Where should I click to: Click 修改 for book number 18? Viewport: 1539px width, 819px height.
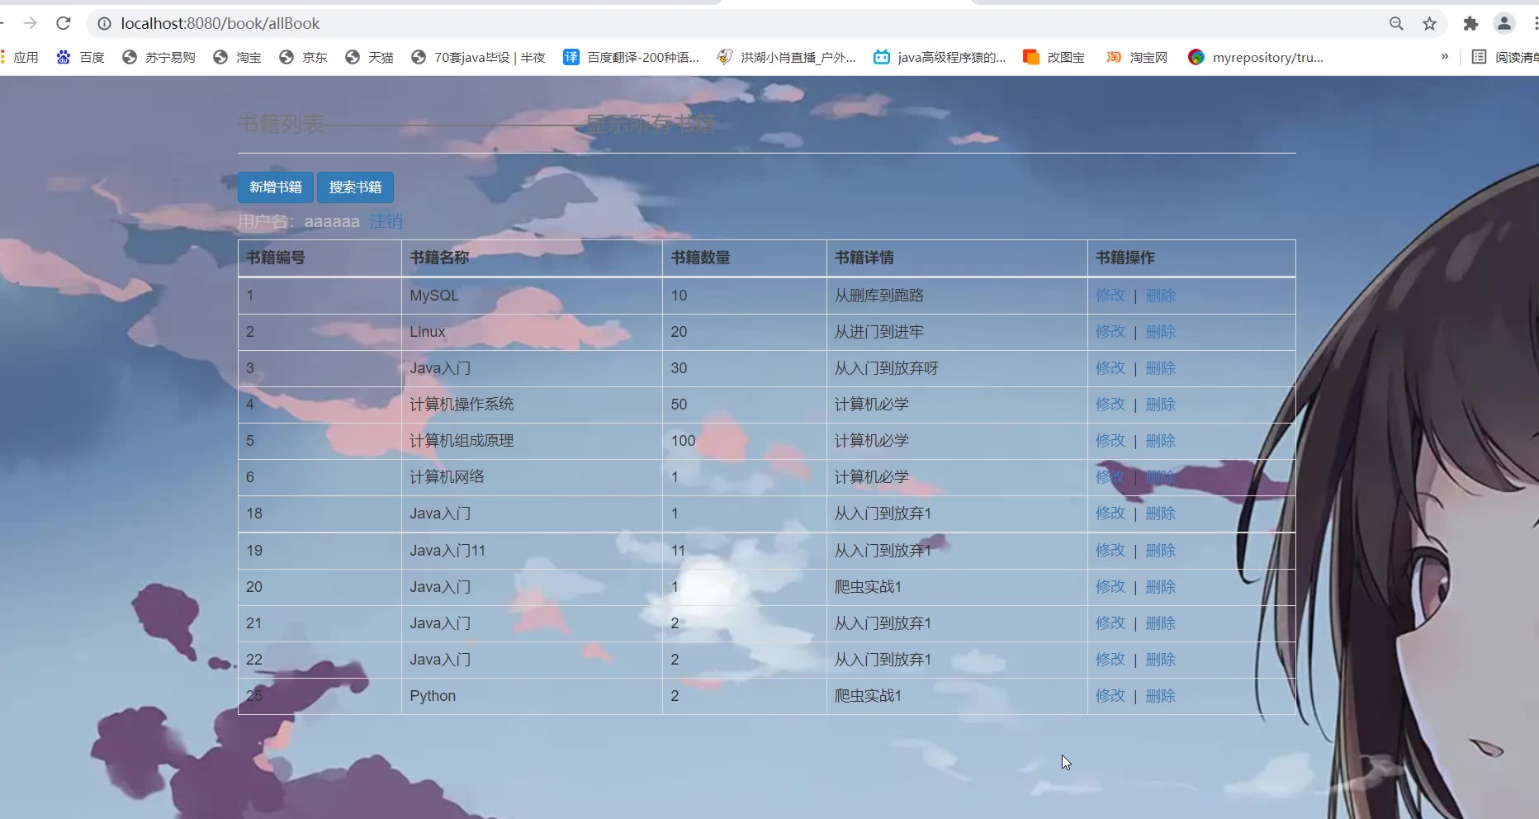coord(1110,514)
